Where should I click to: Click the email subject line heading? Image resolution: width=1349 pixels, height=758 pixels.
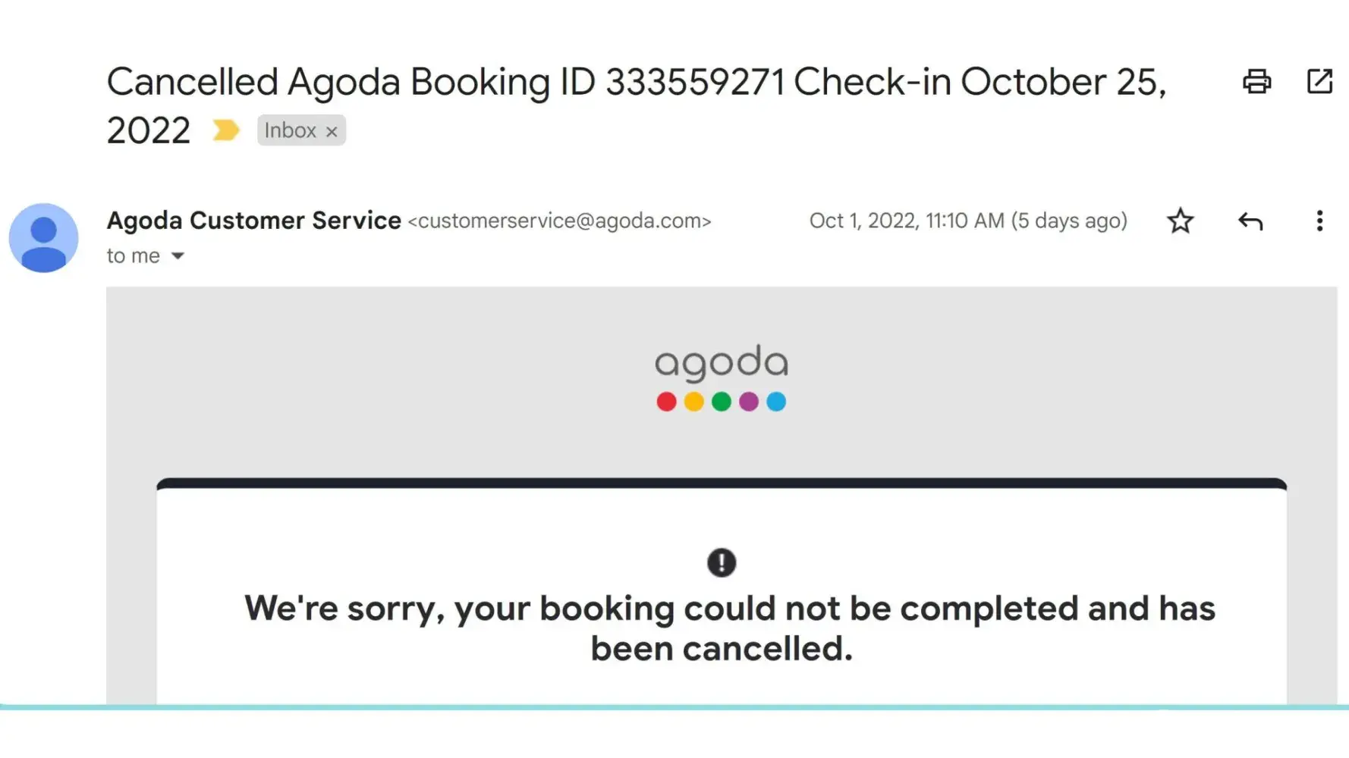coord(636,83)
